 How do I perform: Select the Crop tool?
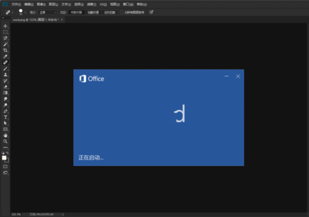(5, 50)
